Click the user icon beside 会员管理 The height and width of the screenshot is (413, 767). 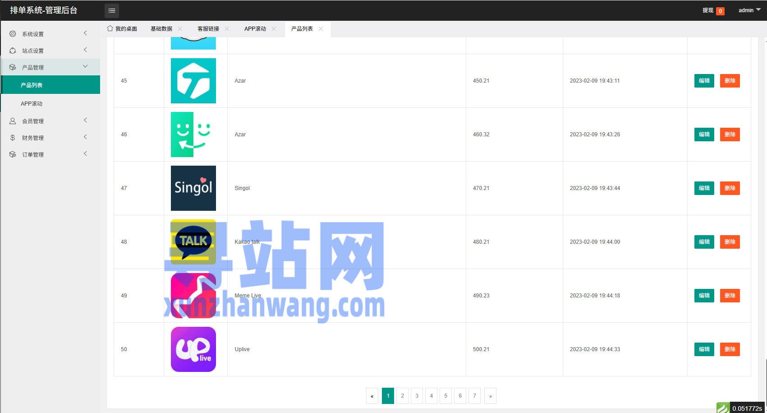click(x=13, y=121)
